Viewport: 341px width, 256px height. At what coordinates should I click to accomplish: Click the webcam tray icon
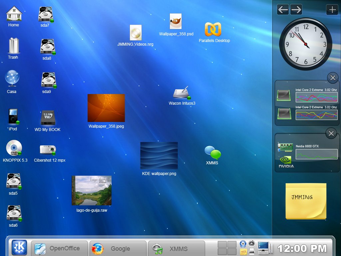(243, 244)
